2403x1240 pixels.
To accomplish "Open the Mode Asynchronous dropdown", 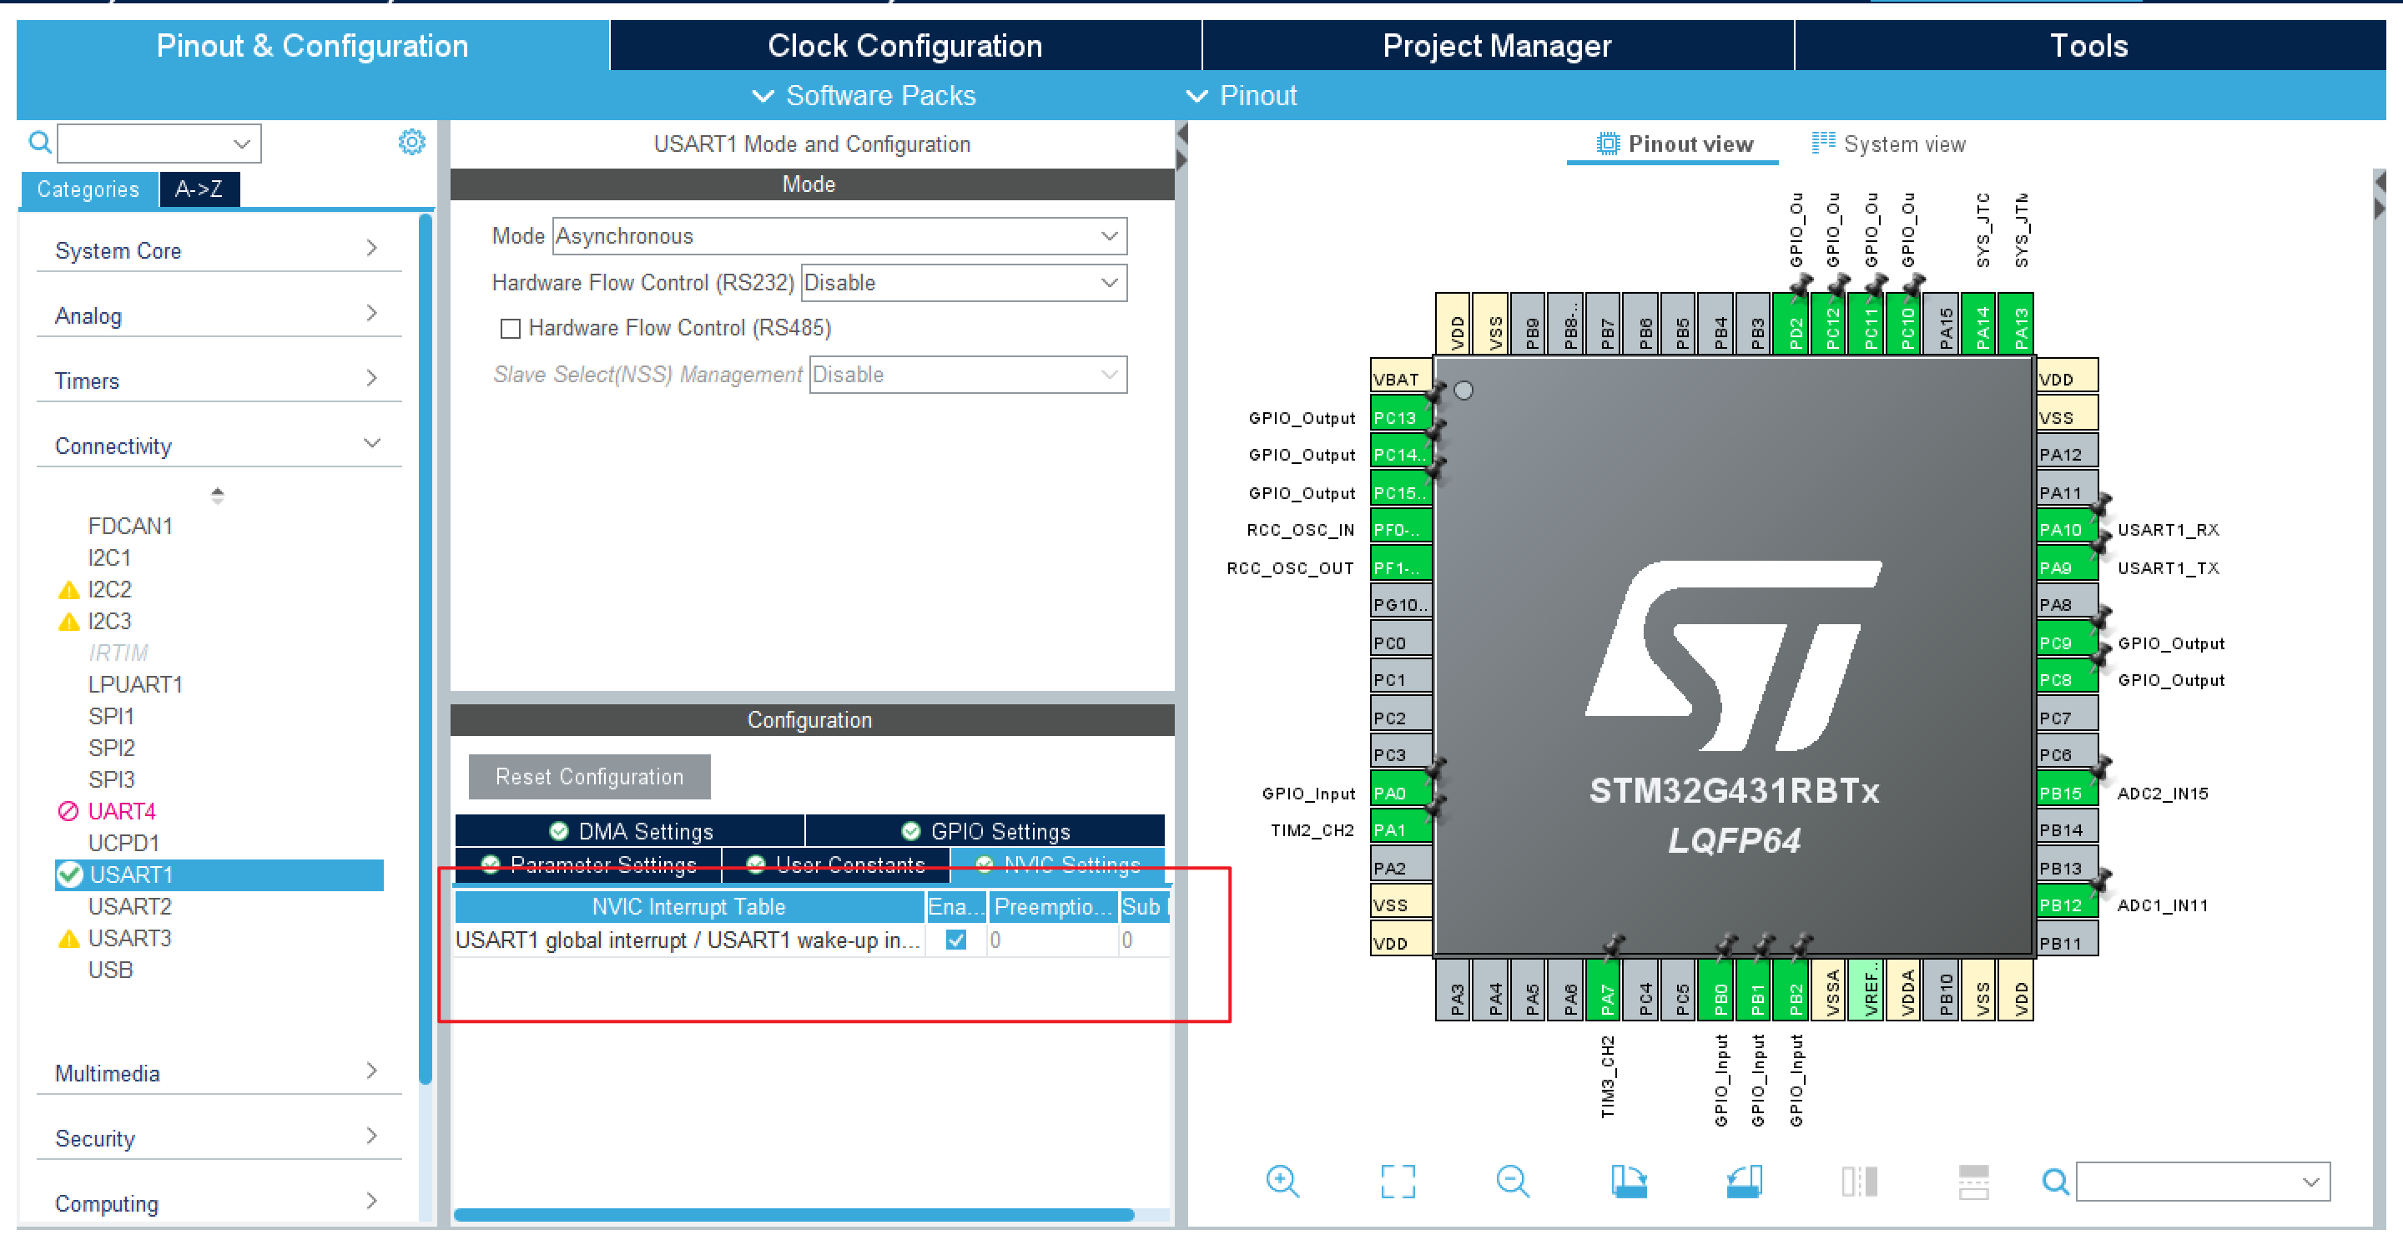I will [x=839, y=236].
